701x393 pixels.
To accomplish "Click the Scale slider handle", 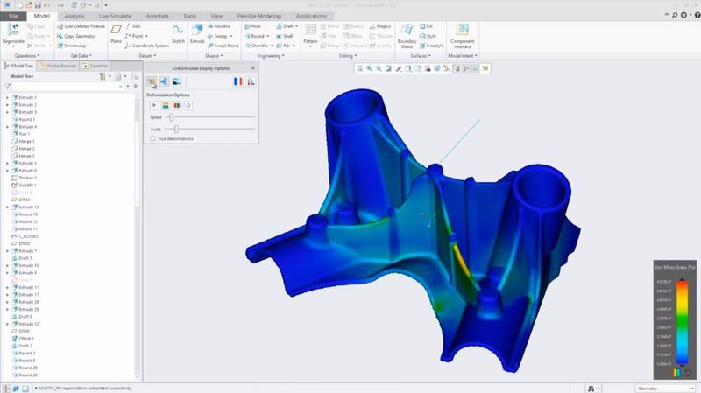I will (x=176, y=129).
